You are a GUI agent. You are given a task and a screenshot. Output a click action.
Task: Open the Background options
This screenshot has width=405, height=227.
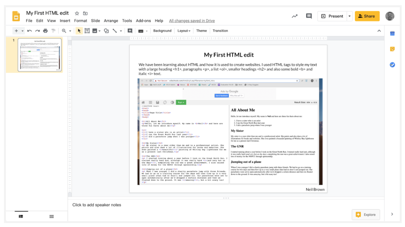pos(162,31)
